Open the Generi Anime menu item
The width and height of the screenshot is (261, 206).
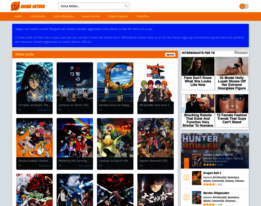[x=91, y=16]
